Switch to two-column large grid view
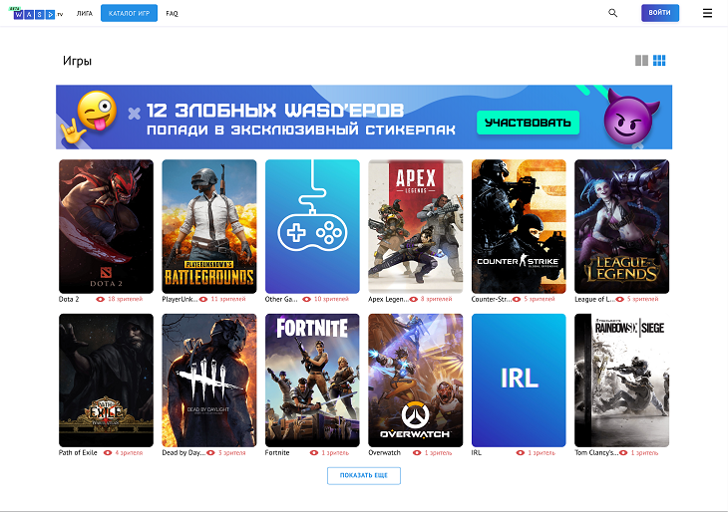 tap(641, 61)
